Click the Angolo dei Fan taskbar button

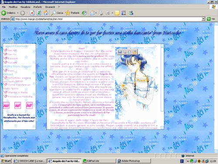pos(64,161)
